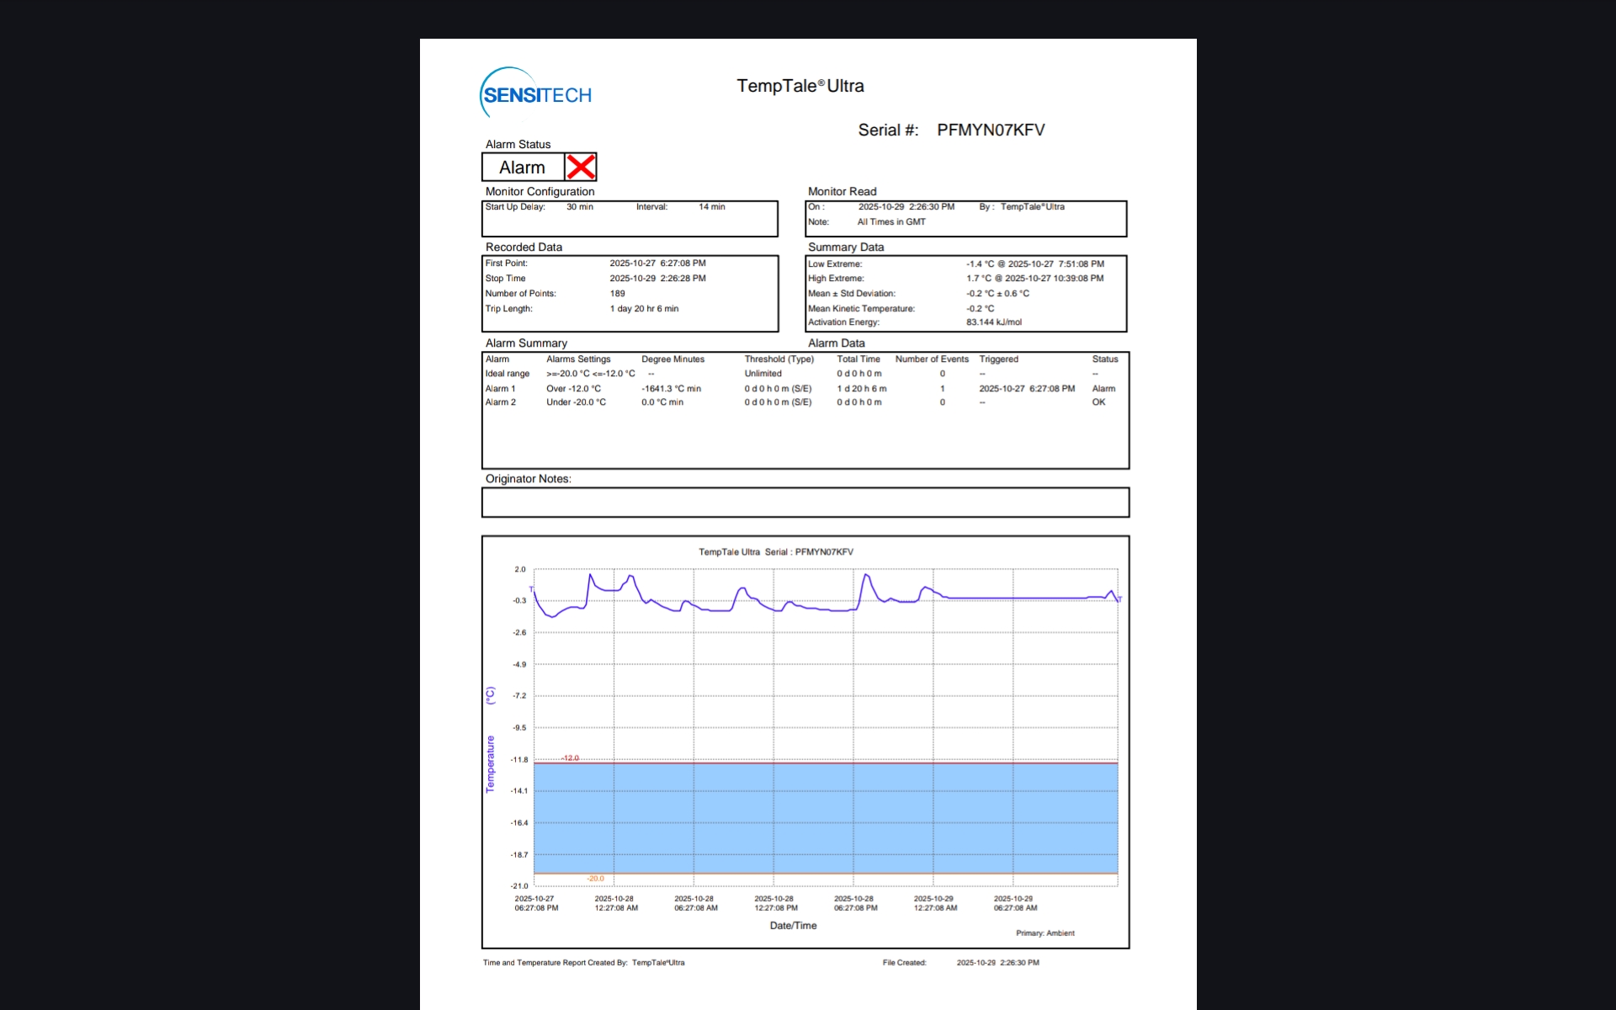Click the High Extreme temperature entry
Image resolution: width=1616 pixels, height=1010 pixels.
(1034, 279)
